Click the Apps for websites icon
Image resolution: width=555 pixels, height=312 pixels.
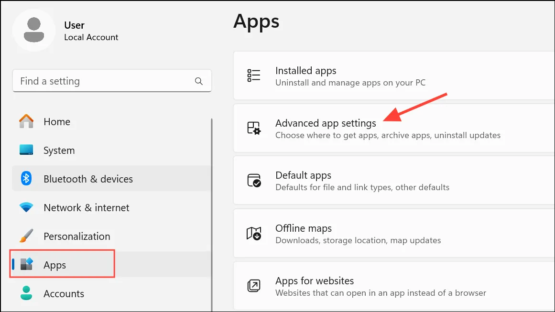tap(254, 286)
